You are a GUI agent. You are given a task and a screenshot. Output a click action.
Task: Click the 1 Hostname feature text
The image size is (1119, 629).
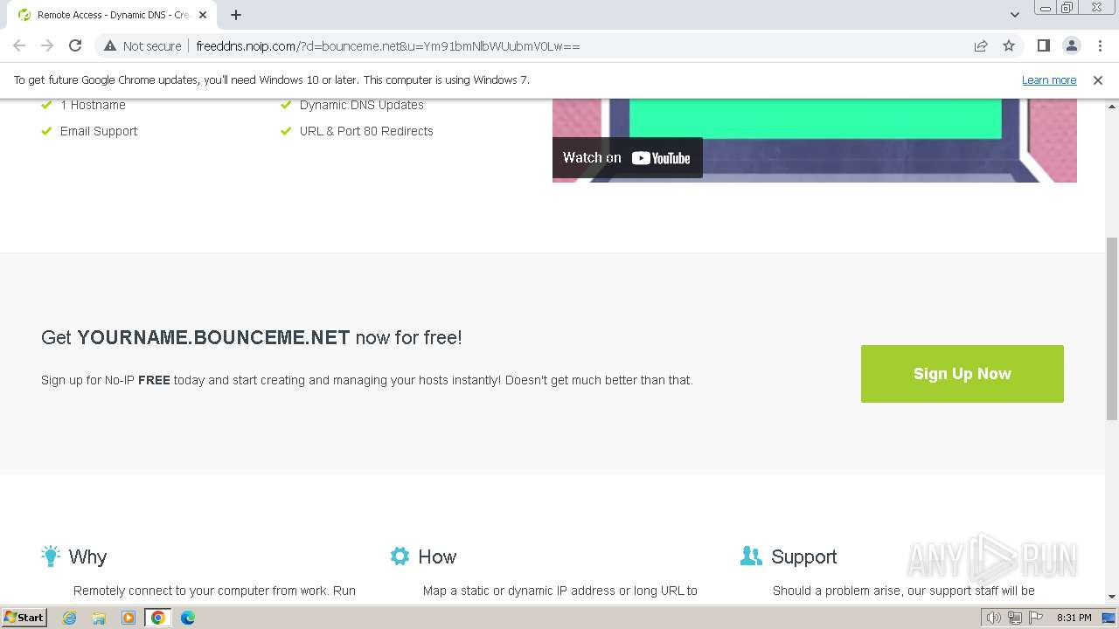(x=93, y=105)
